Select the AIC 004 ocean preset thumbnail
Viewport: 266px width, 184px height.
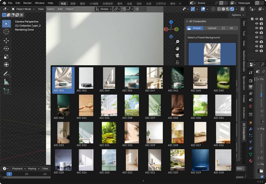pos(132,78)
